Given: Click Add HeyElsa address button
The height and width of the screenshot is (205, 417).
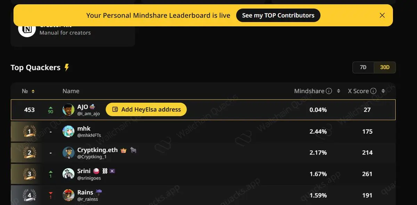Looking at the screenshot, I should (x=146, y=110).
